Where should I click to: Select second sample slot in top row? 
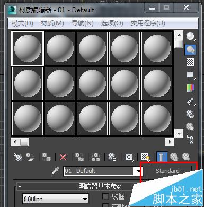(60, 48)
